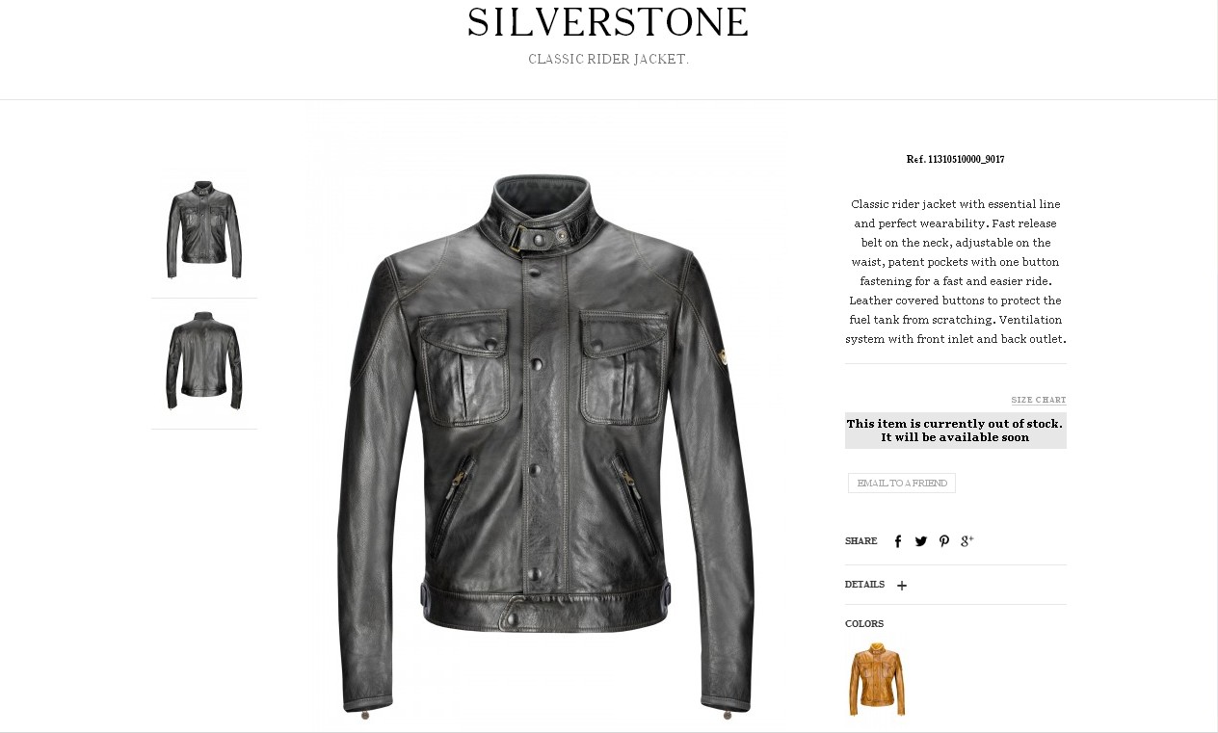Open the SIZE CHART link
Image resolution: width=1218 pixels, height=733 pixels.
[x=1039, y=400]
